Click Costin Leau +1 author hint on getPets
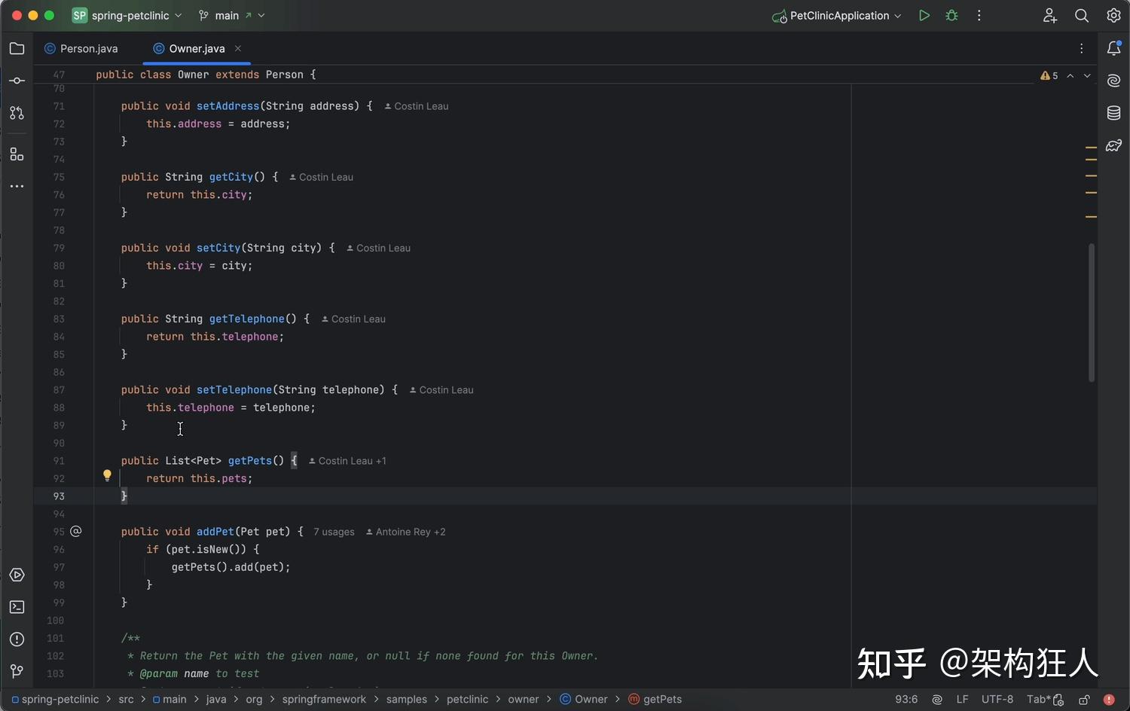This screenshot has width=1130, height=711. coord(347,461)
